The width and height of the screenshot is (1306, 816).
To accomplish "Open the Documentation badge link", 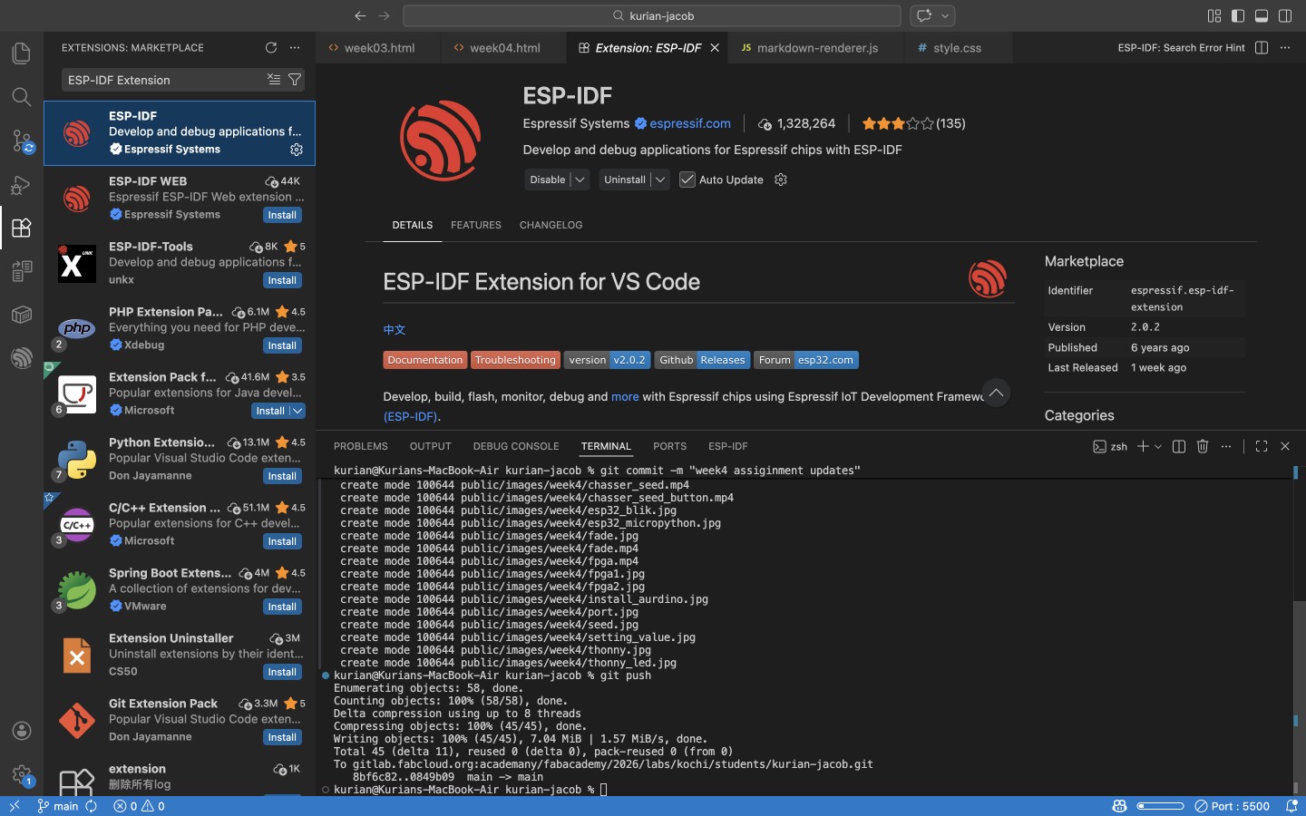I will 425,360.
